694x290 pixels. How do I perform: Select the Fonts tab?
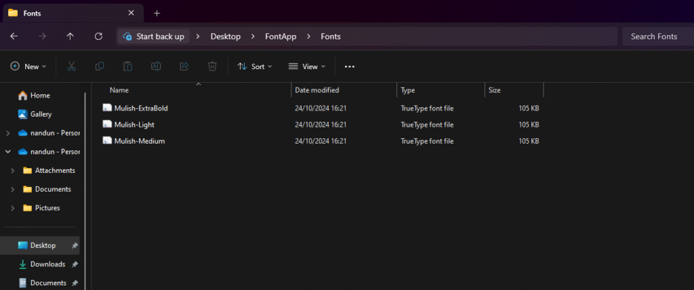pos(73,14)
